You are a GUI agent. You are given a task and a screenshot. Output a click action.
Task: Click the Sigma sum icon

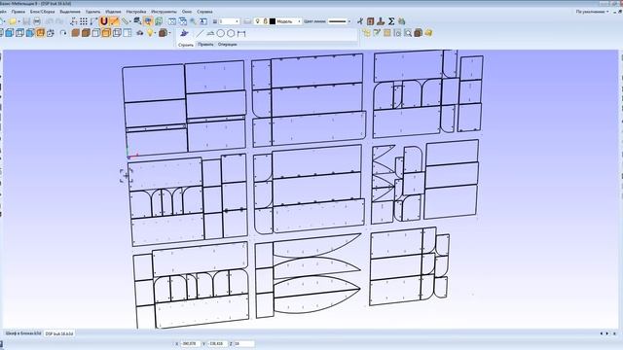[x=391, y=21]
